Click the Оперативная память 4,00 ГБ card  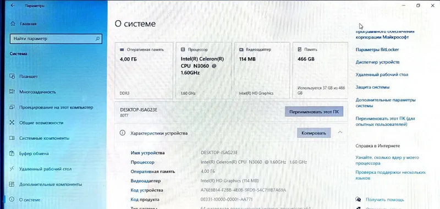pos(144,70)
